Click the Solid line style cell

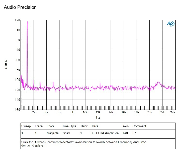click(66, 133)
